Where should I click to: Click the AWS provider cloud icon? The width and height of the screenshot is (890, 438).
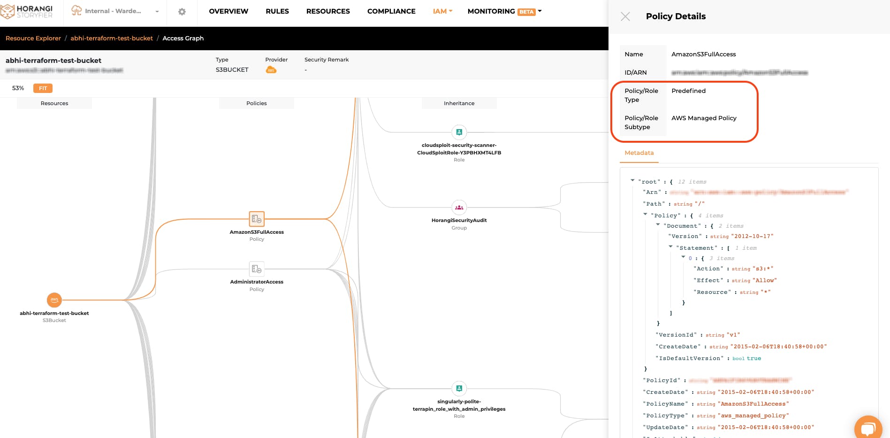271,70
